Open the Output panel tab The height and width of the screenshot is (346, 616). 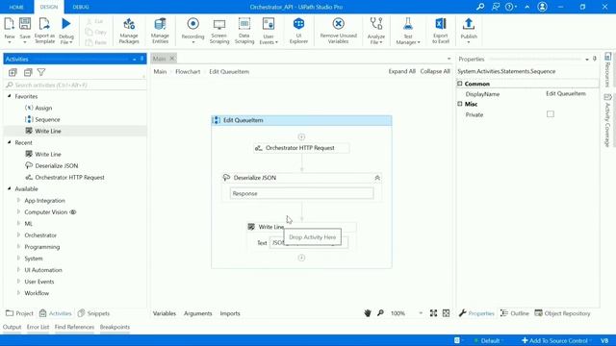point(12,327)
